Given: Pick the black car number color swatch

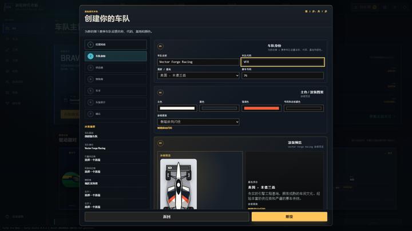Looking at the screenshot, I should pos(304,108).
